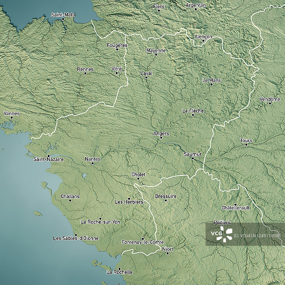Image resolution: width=285 pixels, height=285 pixels.
Task: Select the Saumur city label
Action: [193, 154]
